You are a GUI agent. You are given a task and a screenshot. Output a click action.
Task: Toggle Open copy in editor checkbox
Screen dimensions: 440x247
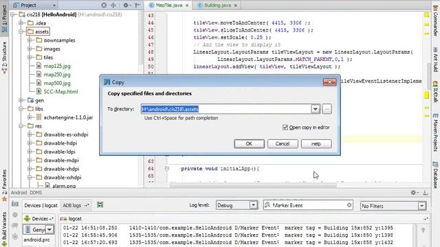click(x=285, y=128)
